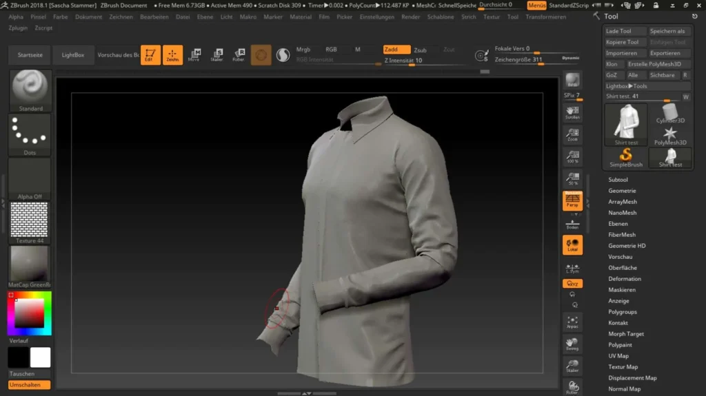Click Speichern als button
This screenshot has height=396, width=706.
click(669, 31)
